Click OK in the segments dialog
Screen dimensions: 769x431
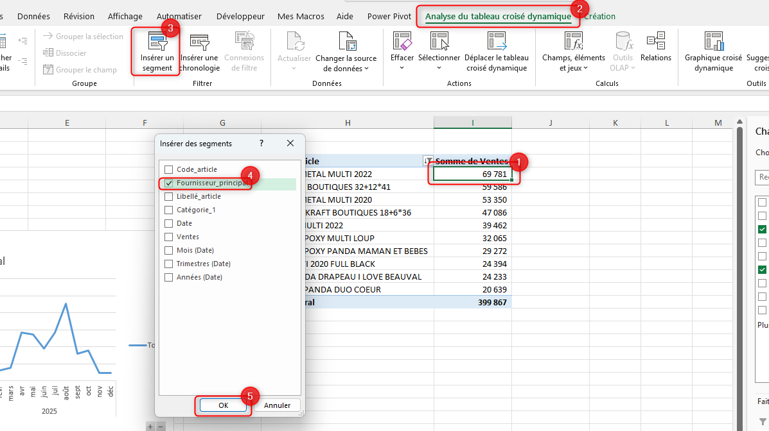pyautogui.click(x=223, y=405)
